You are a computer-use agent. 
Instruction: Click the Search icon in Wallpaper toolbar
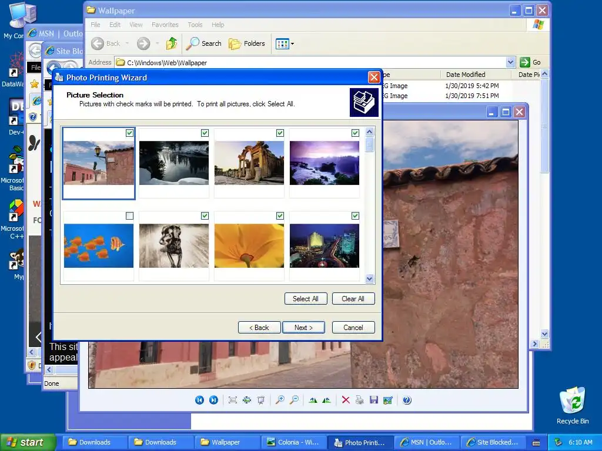tap(204, 43)
